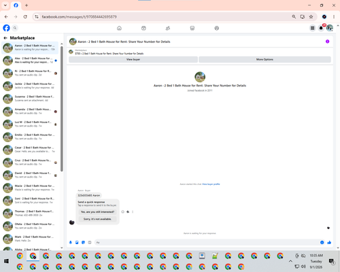The height and width of the screenshot is (272, 340).
Task: Click the More Options button
Action: point(265,59)
